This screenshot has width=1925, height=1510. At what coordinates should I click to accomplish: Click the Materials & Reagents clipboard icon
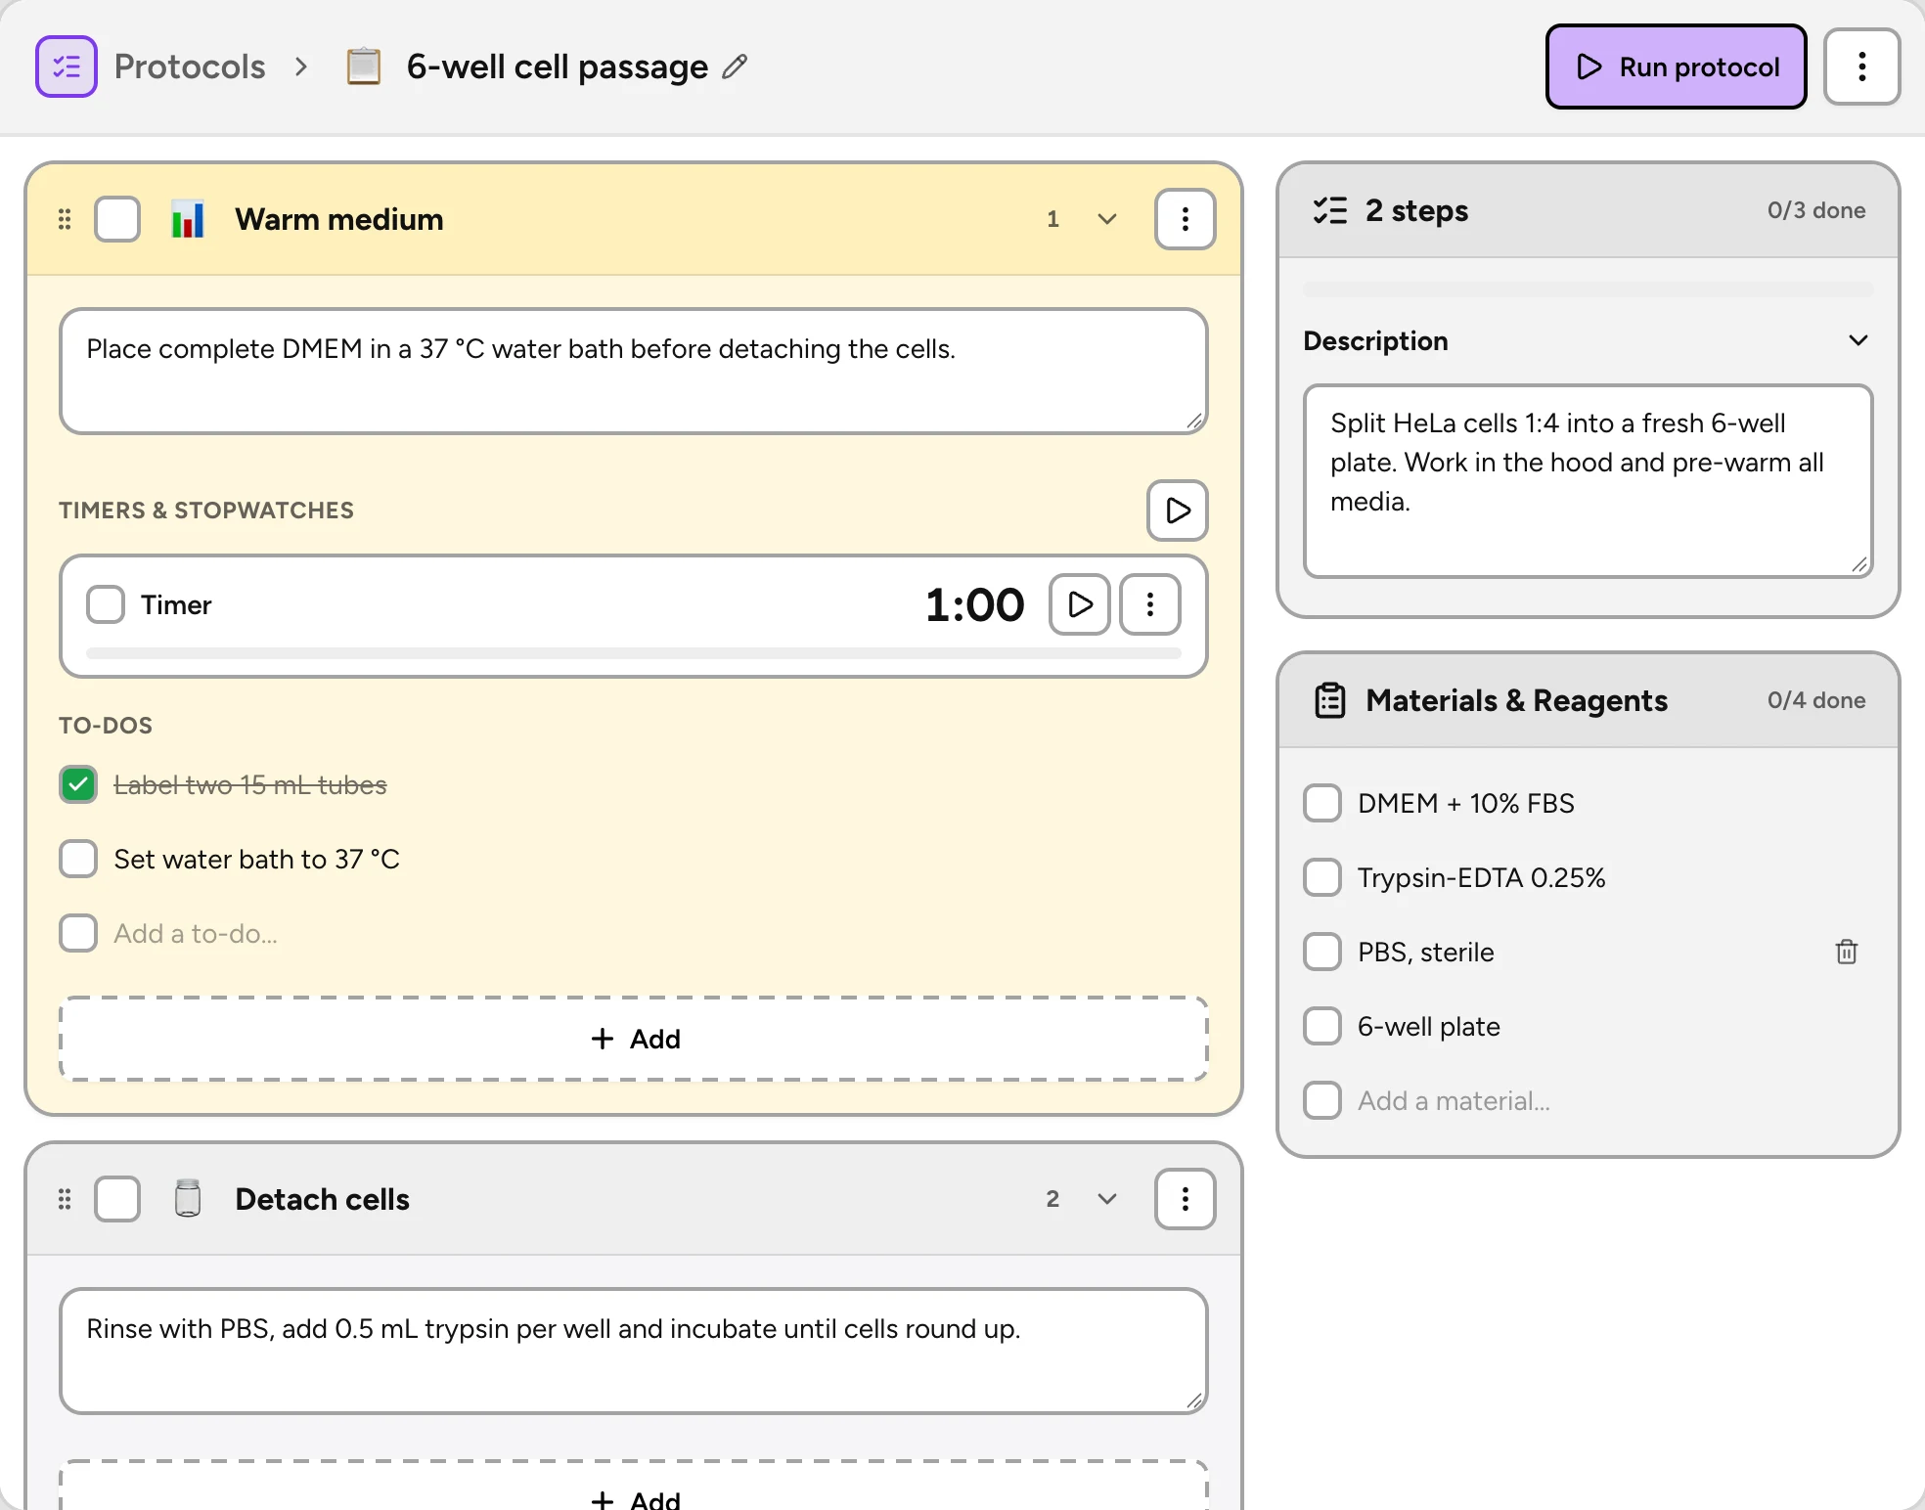pyautogui.click(x=1330, y=700)
